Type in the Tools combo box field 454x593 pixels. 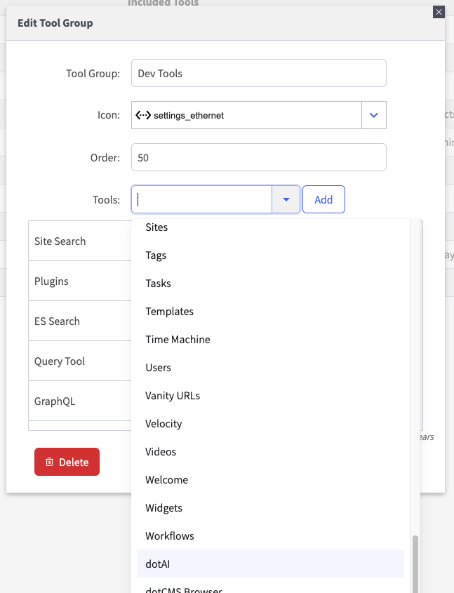point(203,199)
